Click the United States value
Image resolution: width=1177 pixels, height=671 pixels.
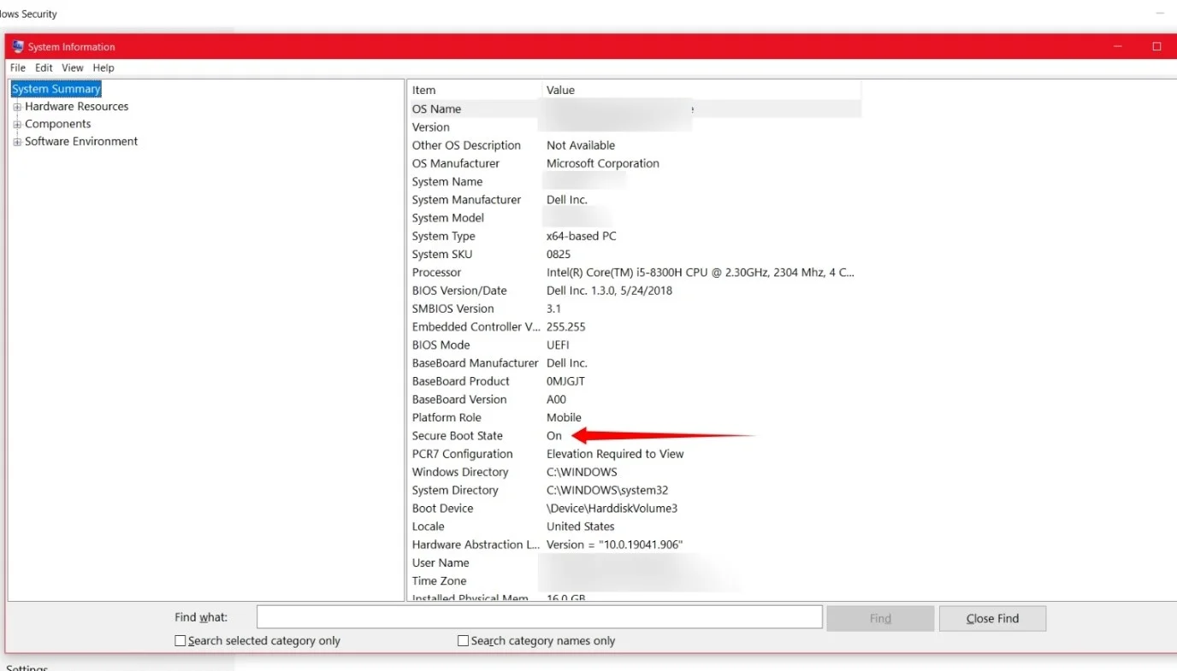(x=581, y=527)
